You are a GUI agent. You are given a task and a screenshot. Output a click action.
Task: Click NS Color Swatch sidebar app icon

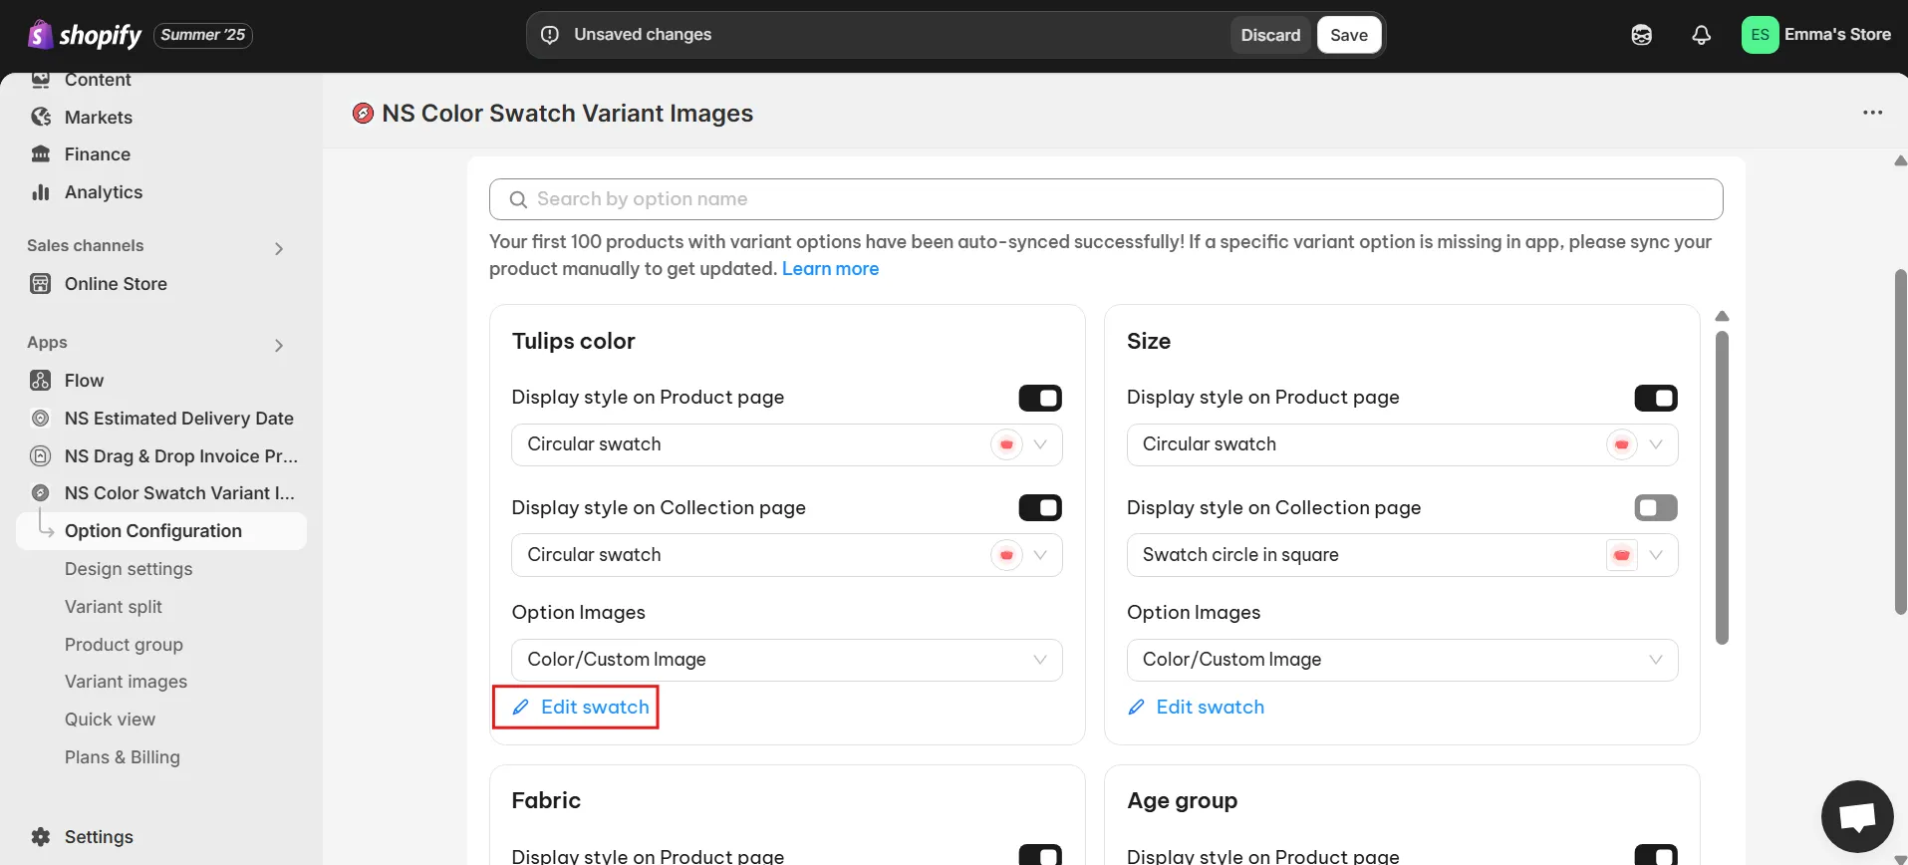tap(41, 493)
